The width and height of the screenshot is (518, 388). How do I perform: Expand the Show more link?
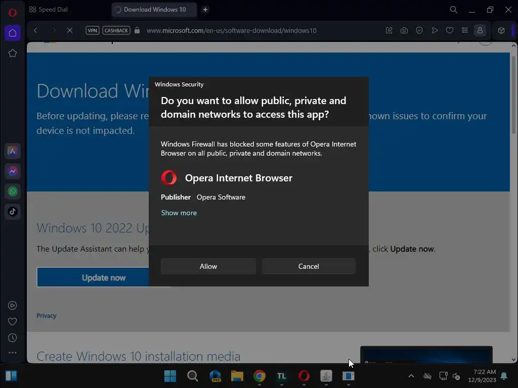pyautogui.click(x=179, y=213)
